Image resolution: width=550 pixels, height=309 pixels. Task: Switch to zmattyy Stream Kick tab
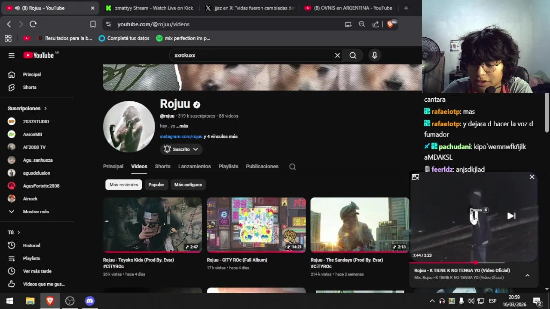[150, 8]
